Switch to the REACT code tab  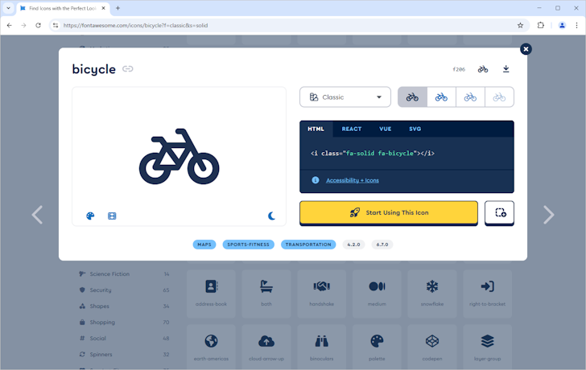(351, 129)
